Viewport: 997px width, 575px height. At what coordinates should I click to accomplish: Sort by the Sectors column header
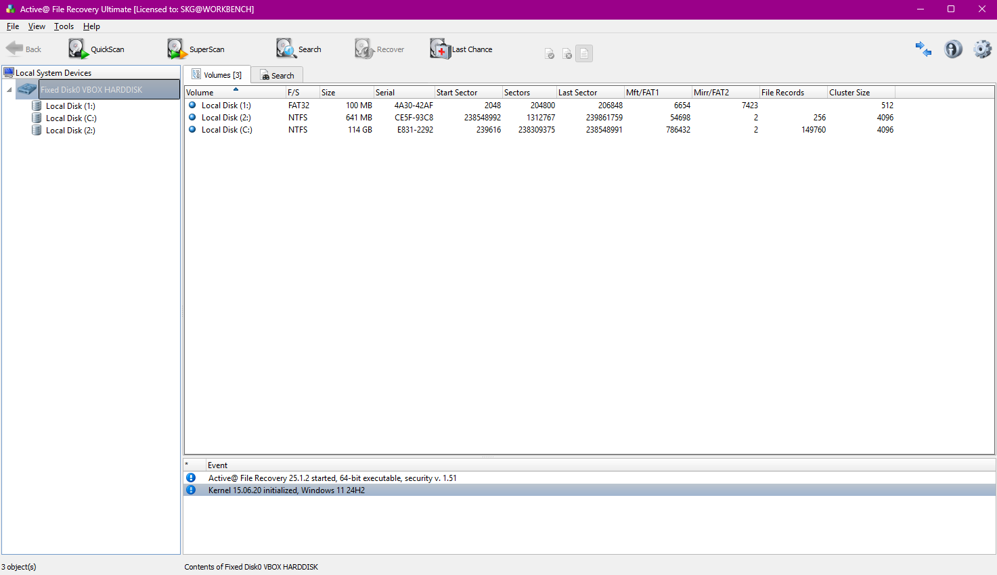529,92
